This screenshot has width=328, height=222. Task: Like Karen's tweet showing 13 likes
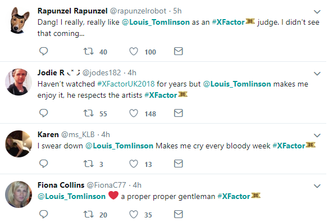point(134,164)
